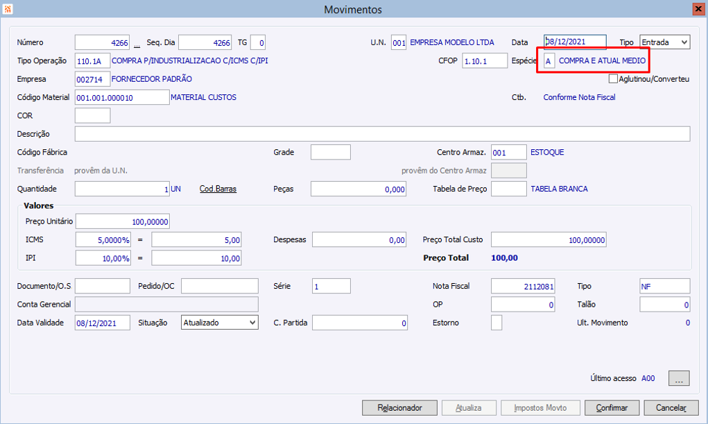708x424 pixels.
Task: Click the 'TABELA BRANCA' text
Action: pos(559,189)
